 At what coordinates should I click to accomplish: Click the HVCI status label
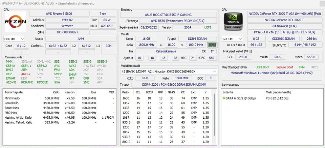coord(314,67)
